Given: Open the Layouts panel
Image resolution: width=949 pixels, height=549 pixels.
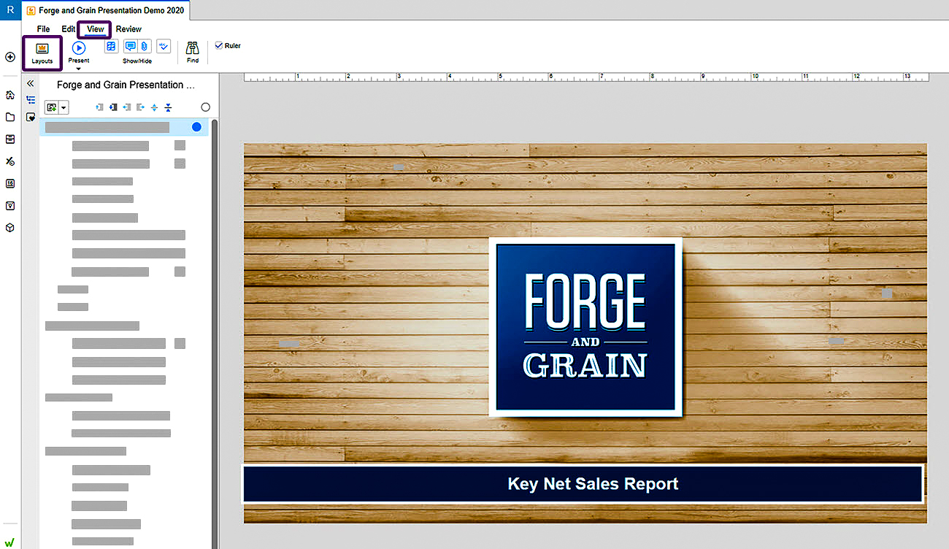Looking at the screenshot, I should [x=42, y=53].
